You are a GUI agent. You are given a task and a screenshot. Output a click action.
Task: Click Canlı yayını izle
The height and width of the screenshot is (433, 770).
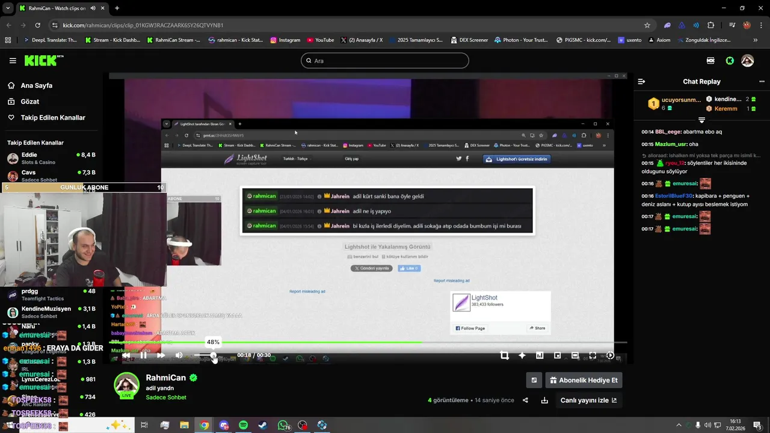588,401
